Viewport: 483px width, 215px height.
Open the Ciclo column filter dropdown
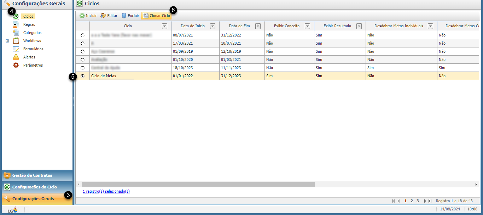pyautogui.click(x=164, y=26)
